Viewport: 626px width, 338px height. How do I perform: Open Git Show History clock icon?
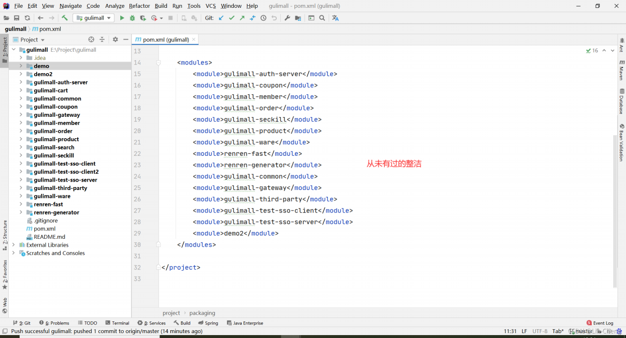[x=264, y=18]
